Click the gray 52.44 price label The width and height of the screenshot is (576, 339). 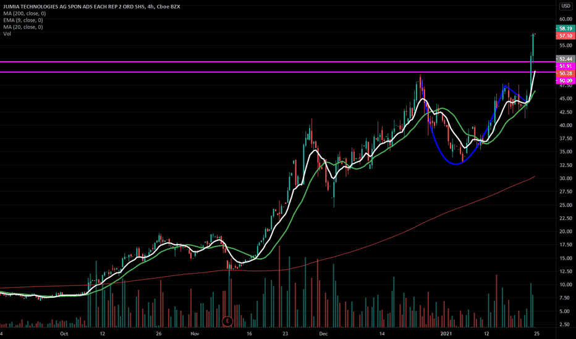tap(565, 59)
